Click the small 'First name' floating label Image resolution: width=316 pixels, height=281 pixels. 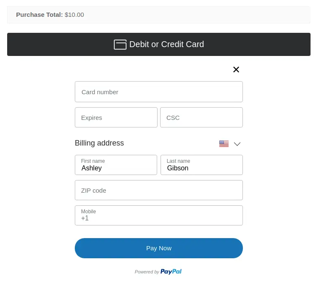(x=93, y=161)
